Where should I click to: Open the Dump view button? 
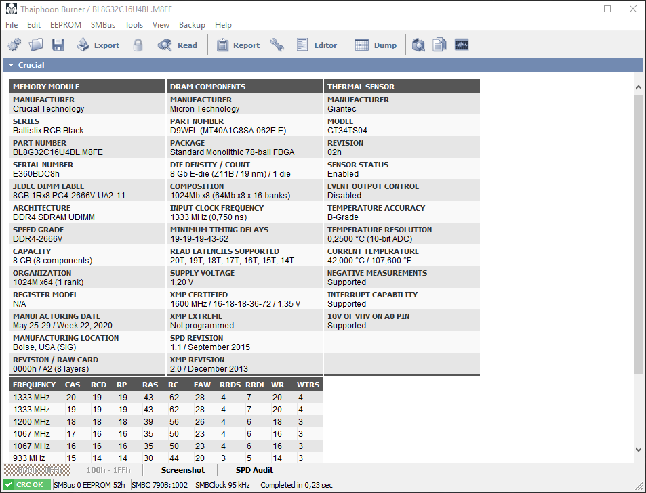click(376, 45)
